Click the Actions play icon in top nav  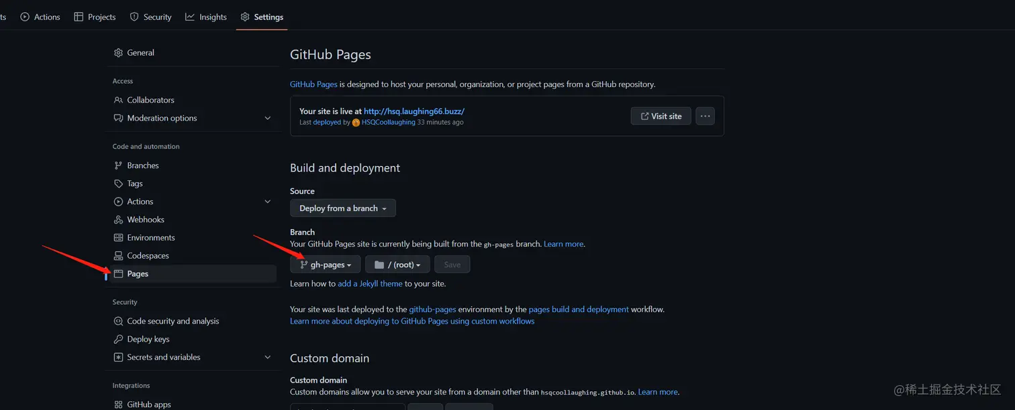point(25,17)
